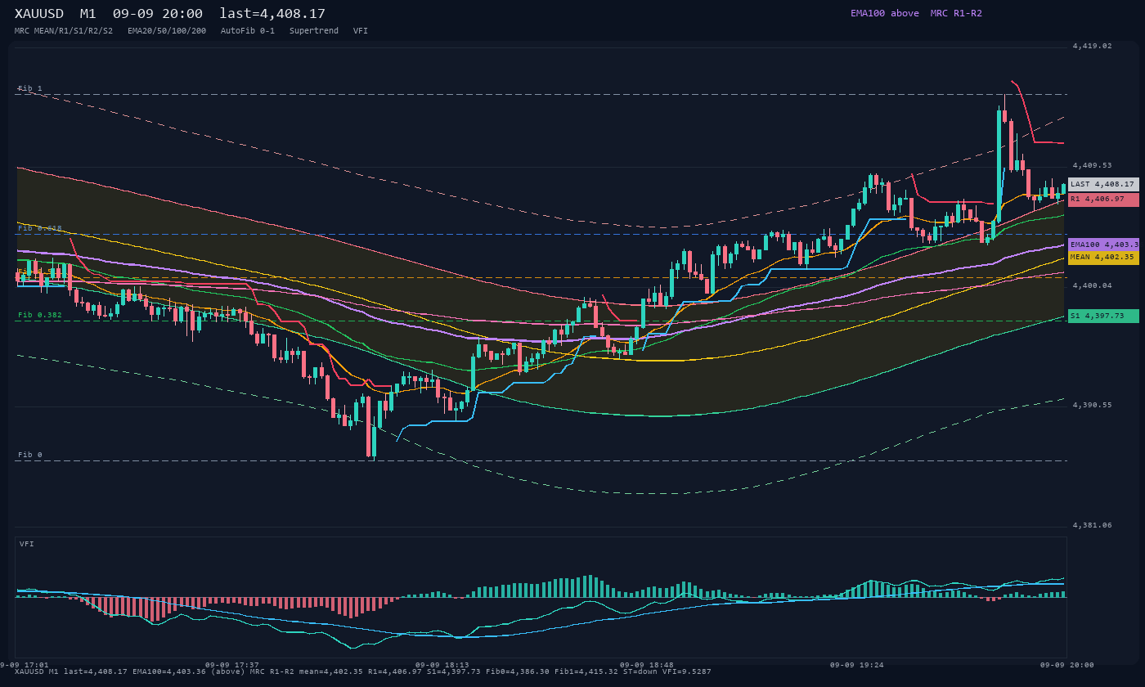Select the VFI entry in the indicator legend
This screenshot has width=1145, height=687.
[x=361, y=30]
